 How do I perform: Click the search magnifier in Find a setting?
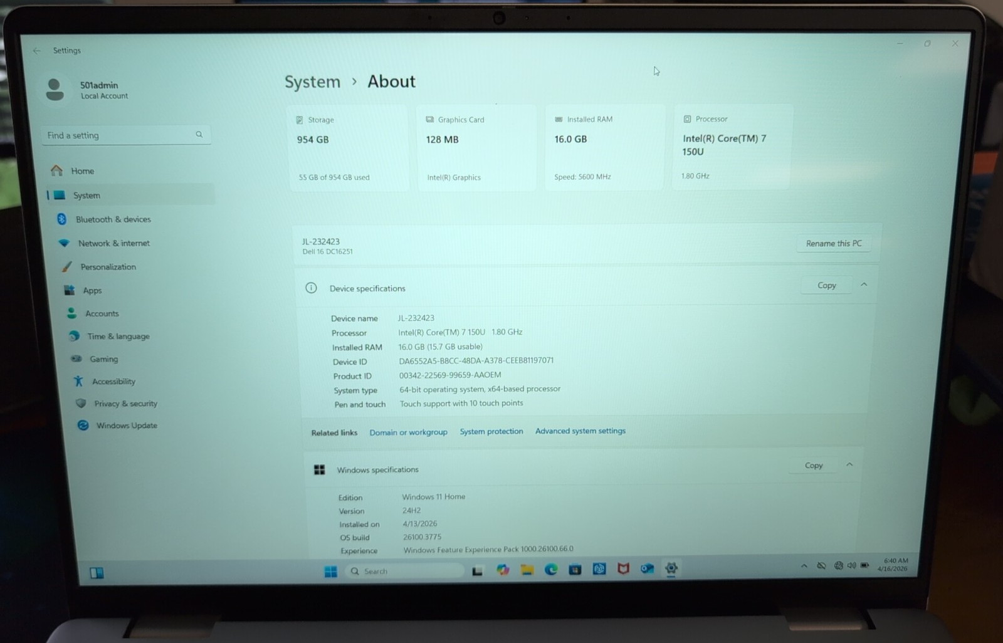[199, 134]
